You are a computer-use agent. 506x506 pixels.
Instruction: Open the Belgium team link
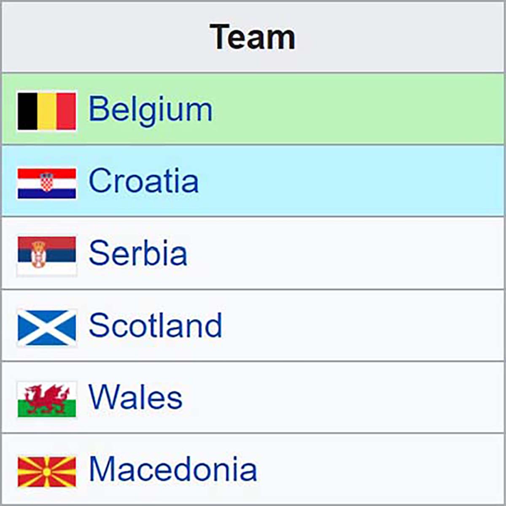(151, 110)
